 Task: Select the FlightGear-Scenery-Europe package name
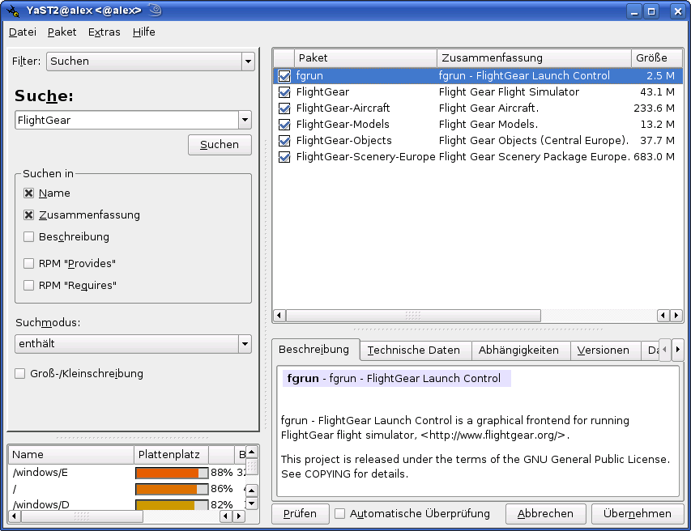point(365,157)
